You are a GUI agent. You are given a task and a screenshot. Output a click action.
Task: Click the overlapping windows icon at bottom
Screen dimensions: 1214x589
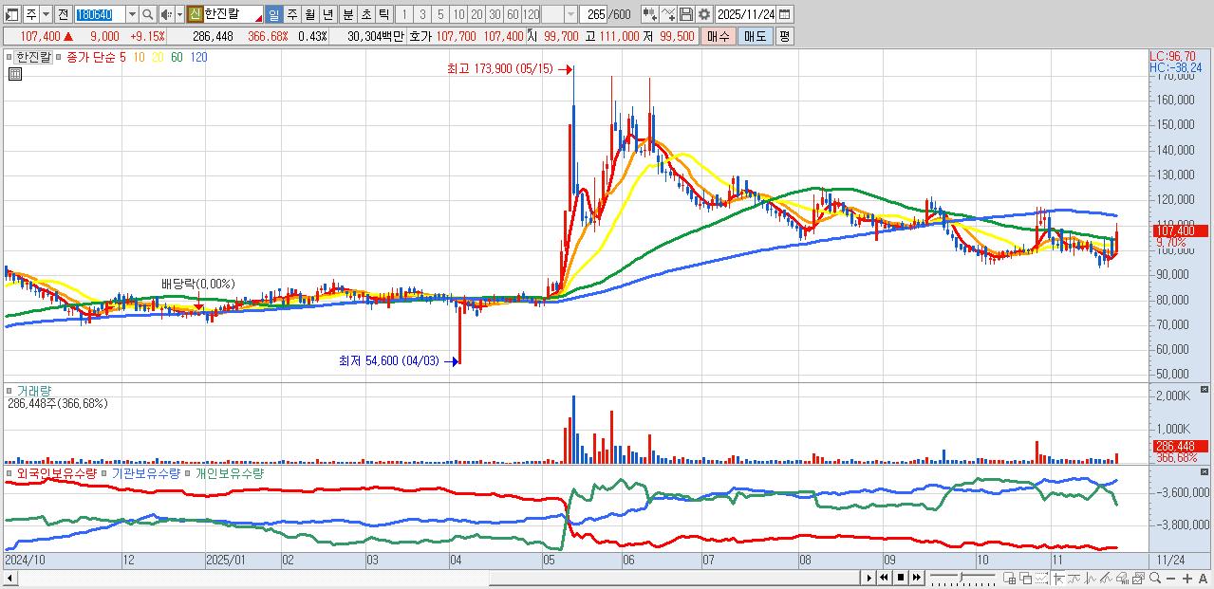[1026, 578]
